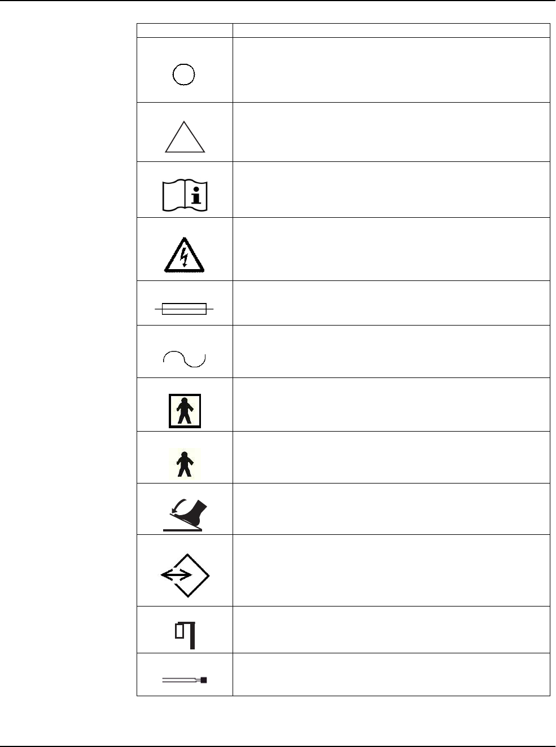Screen dimensions: 556x747
Task: Click the empty description cell beside the circle symbol
Action: pos(391,70)
